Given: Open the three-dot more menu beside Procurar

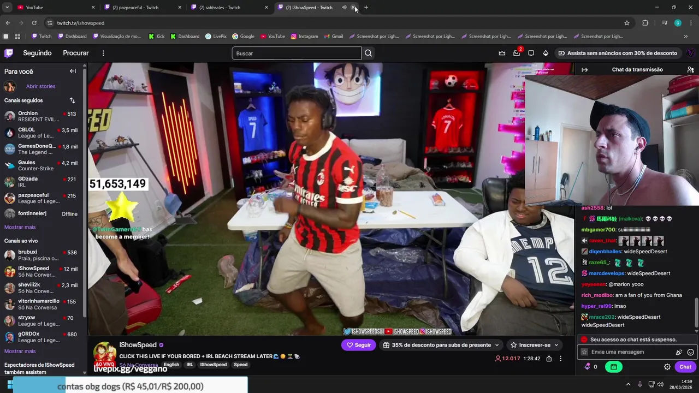Looking at the screenshot, I should click(103, 53).
